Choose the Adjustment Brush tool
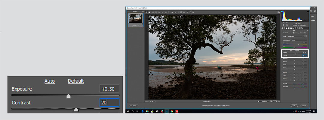 (x=178, y=12)
